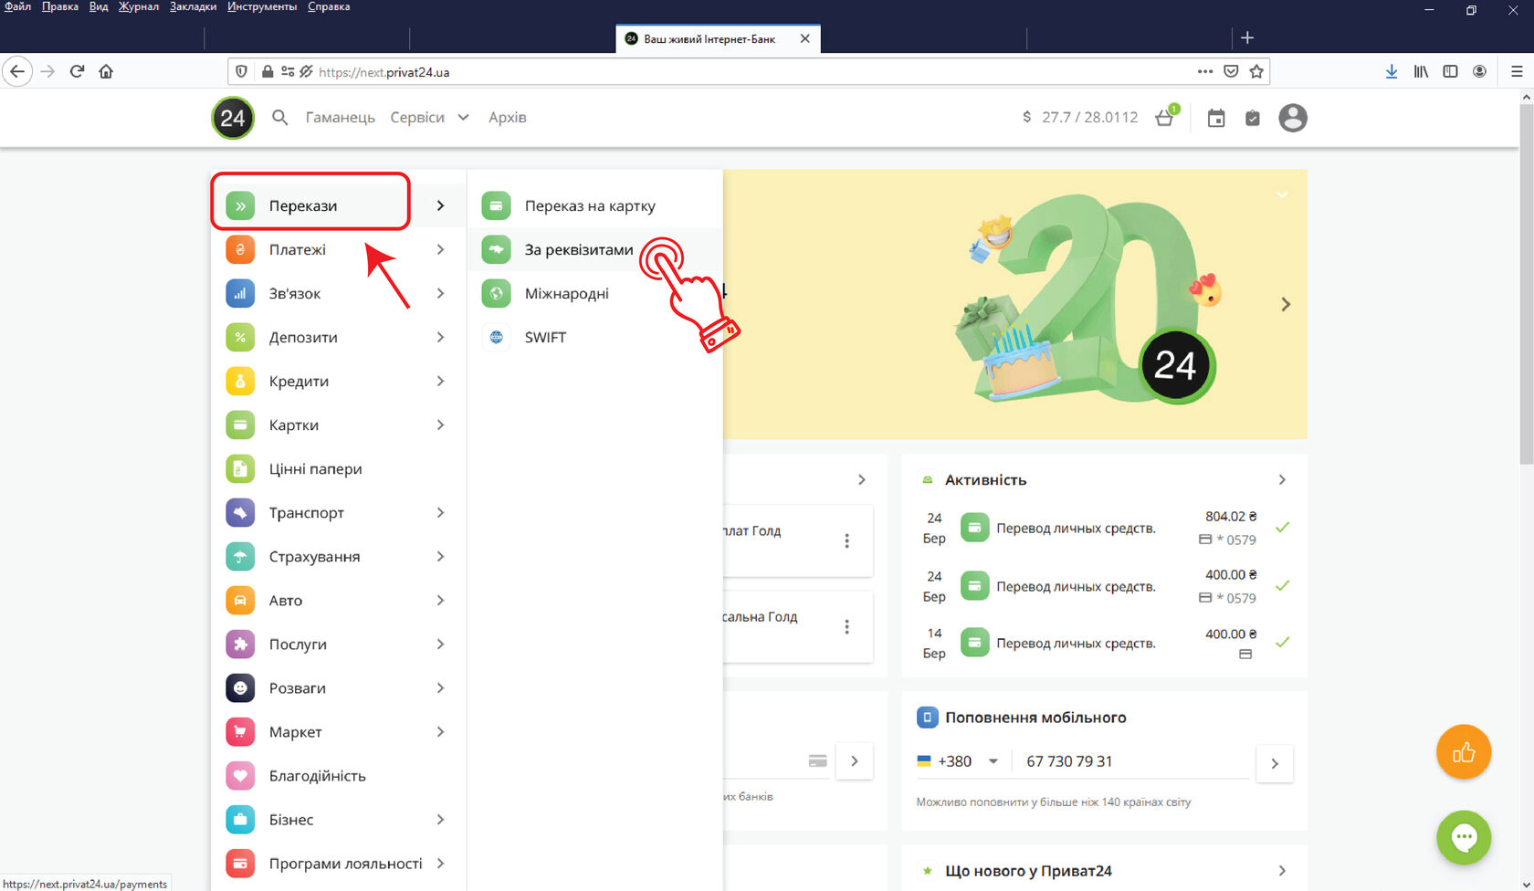Click the Privat24 logo icon
The width and height of the screenshot is (1534, 891).
click(233, 118)
